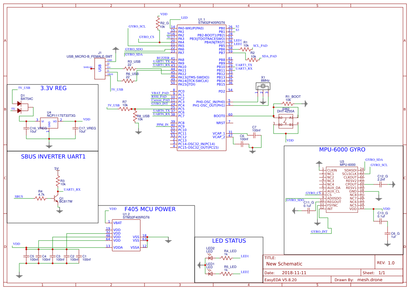Click the 'EasyEDA V5.8.20' version text
This screenshot has height=290, width=410.
280,280
